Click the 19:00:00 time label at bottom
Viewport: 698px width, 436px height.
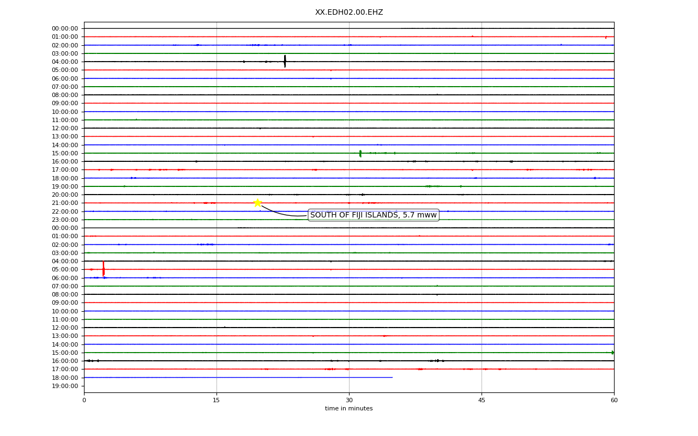(x=65, y=386)
